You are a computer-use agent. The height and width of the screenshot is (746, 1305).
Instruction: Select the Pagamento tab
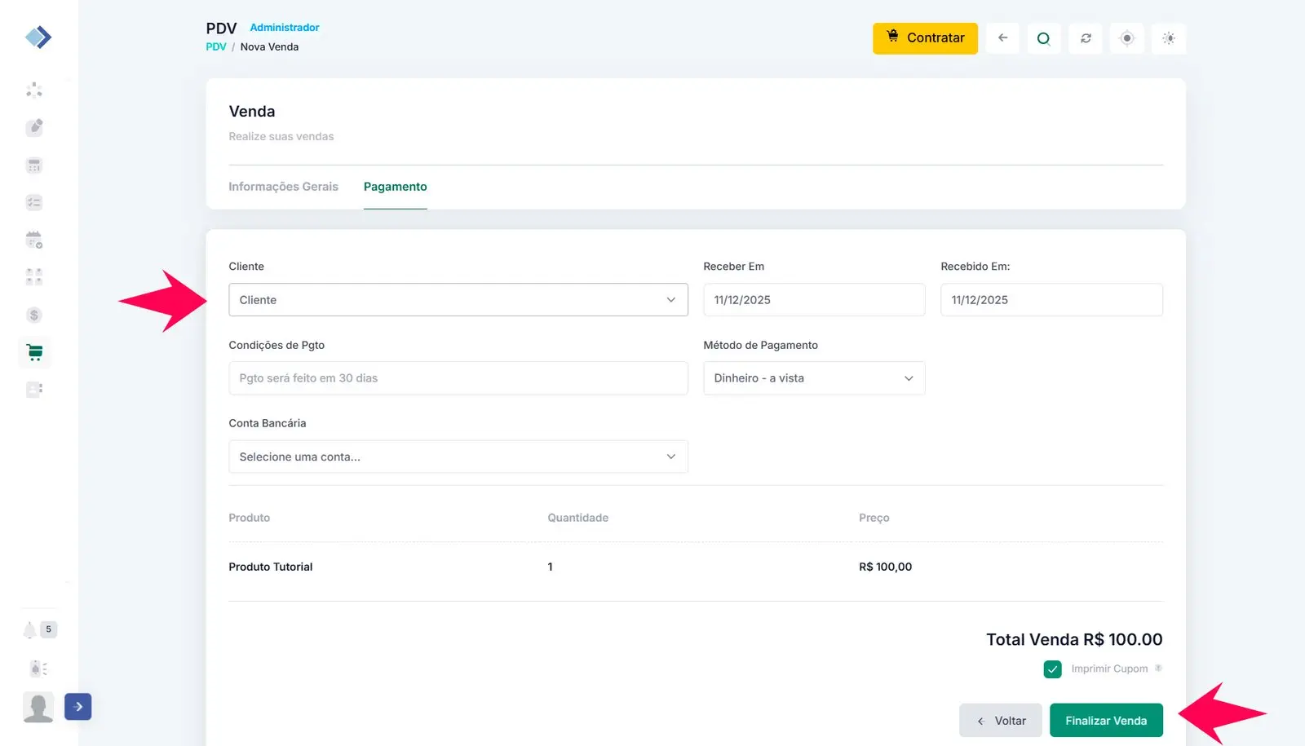395,187
